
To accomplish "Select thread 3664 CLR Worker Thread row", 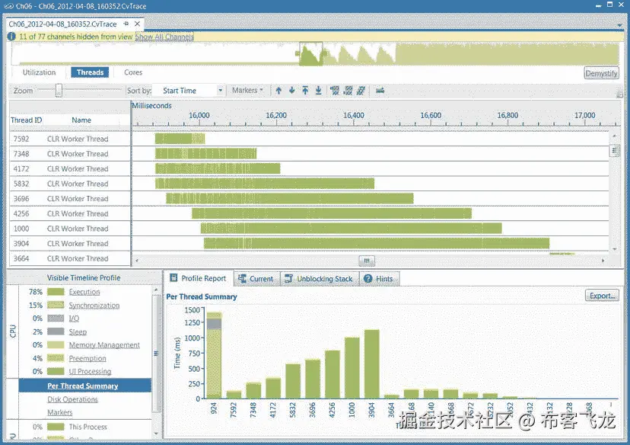I will coord(70,258).
